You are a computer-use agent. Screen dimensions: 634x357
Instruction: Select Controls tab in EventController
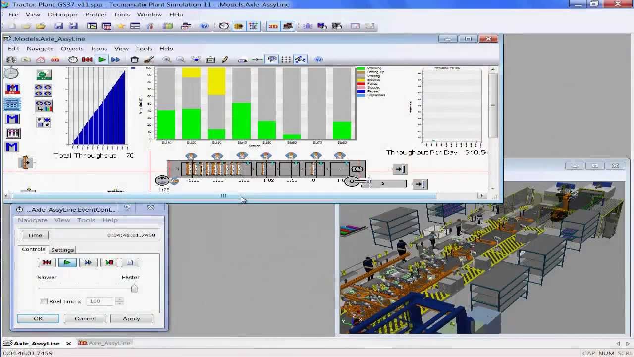[34, 249]
